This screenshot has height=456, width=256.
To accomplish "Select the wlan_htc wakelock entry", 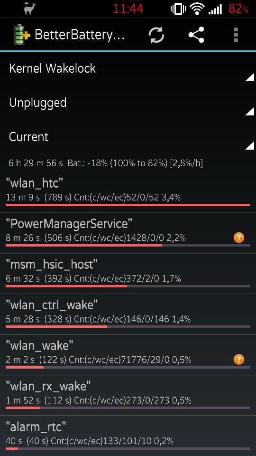I will click(x=128, y=192).
